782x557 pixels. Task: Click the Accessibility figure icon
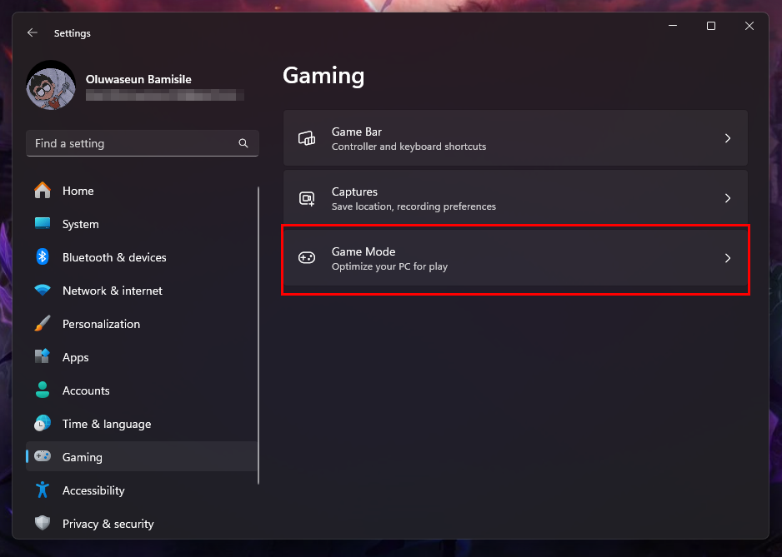click(43, 490)
